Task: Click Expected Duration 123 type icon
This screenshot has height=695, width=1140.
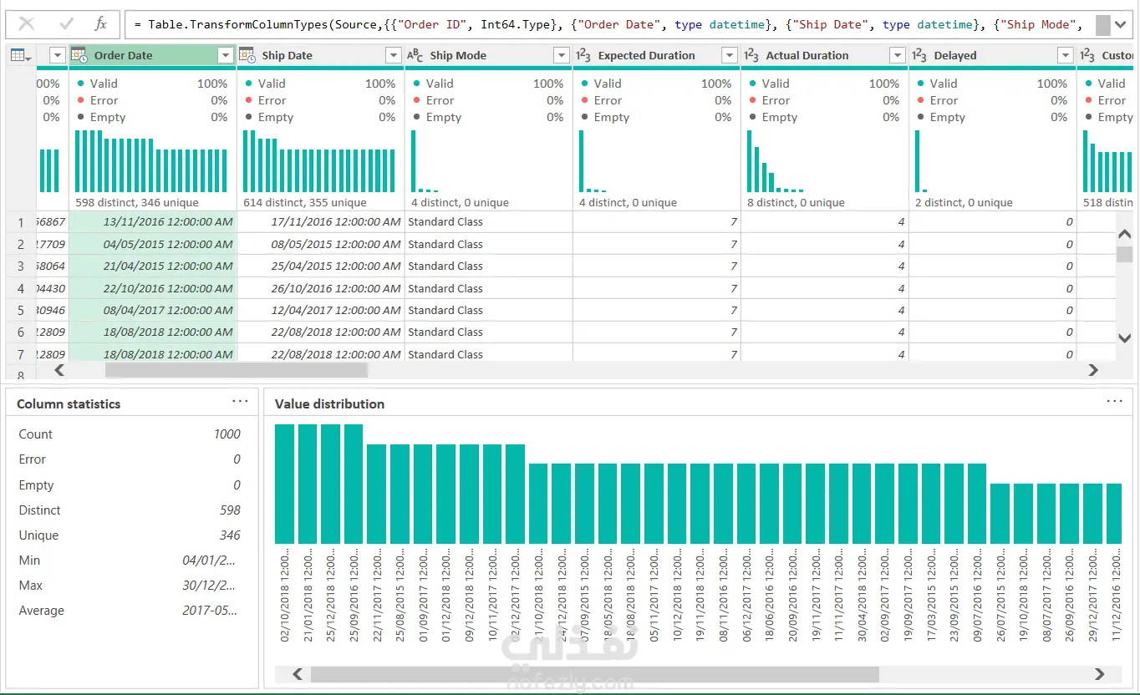Action: (583, 55)
